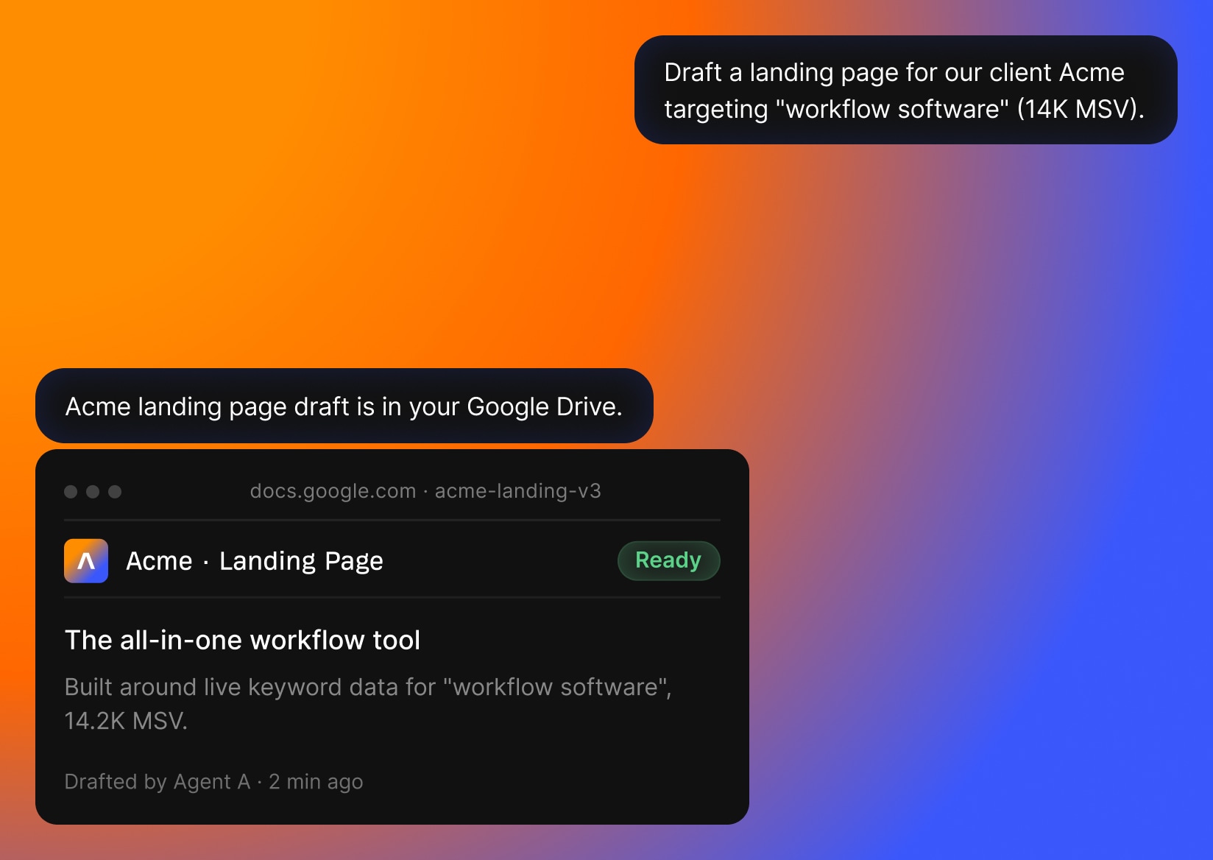Click the middle gray window dot
The height and width of the screenshot is (860, 1213).
(x=93, y=492)
